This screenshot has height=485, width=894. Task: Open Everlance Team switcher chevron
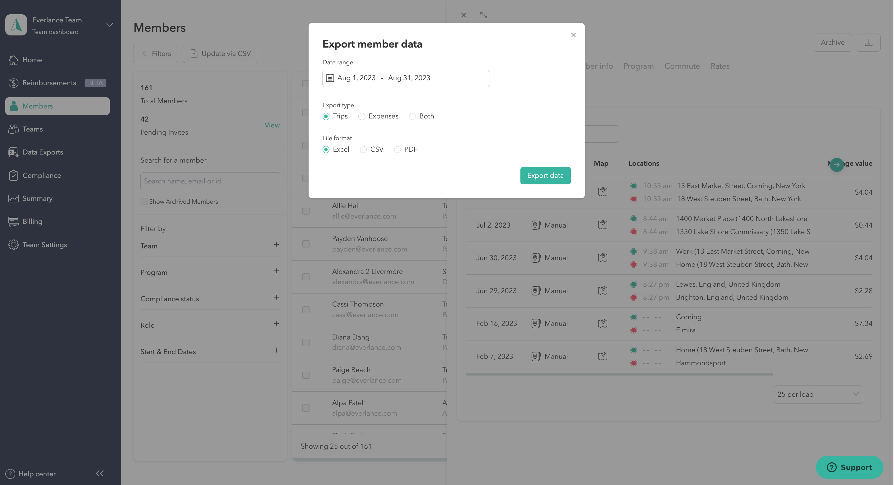click(x=109, y=25)
